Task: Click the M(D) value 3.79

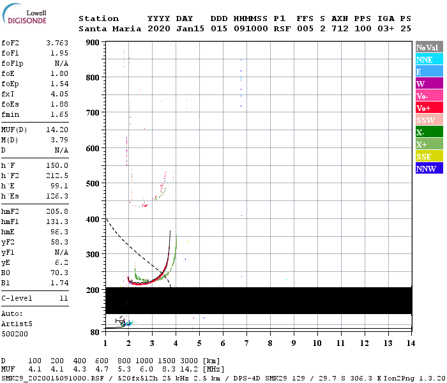Action: tap(59, 140)
